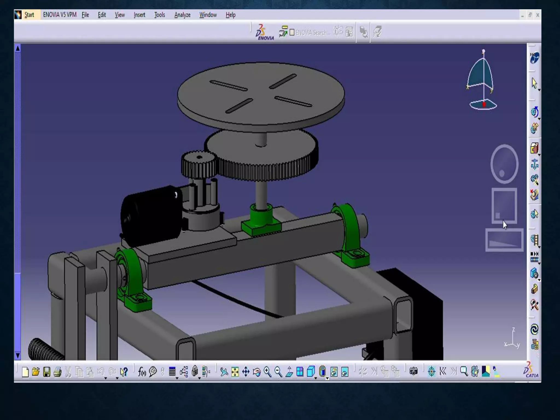Click the Zoom In magnifier
This screenshot has height=420, width=560.
[x=267, y=372]
